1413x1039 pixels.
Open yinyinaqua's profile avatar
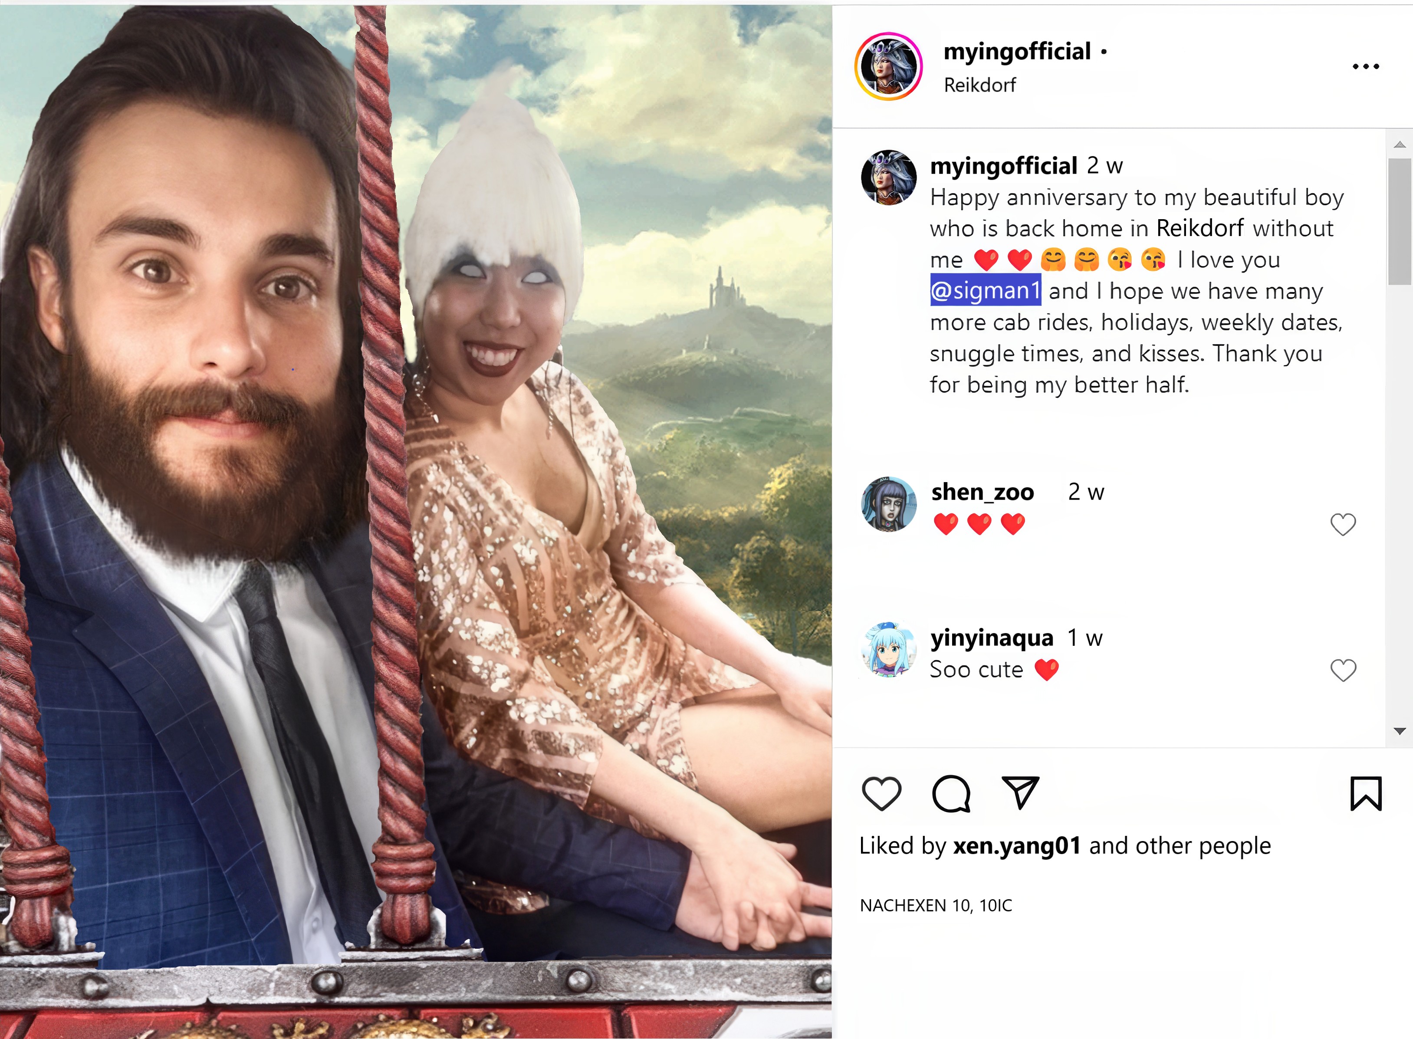(x=888, y=650)
